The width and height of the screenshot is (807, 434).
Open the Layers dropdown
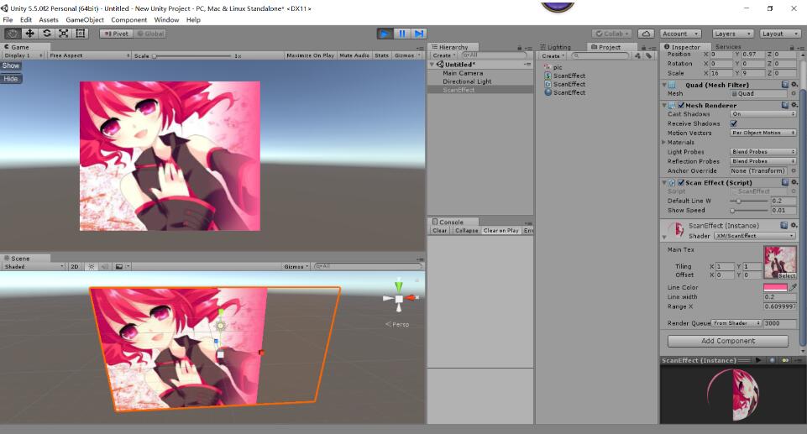click(733, 34)
